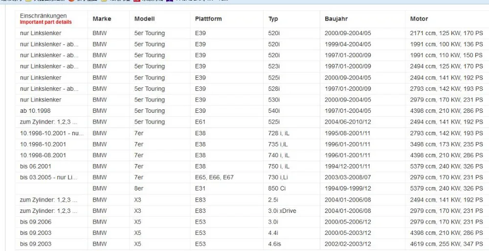This screenshot has width=489, height=251.
Task: Click the 8er model cell
Action: (x=139, y=188)
